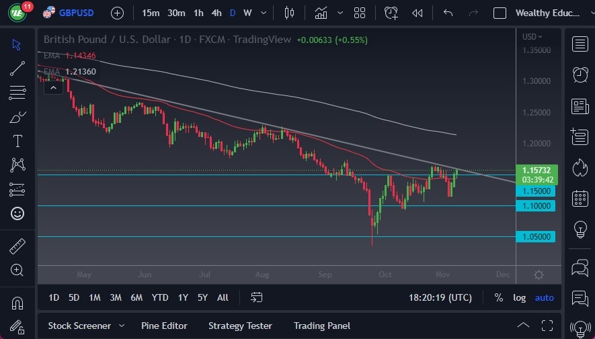Toggle auto scale on price axis
Screen dimensions: 595x339
click(545, 297)
